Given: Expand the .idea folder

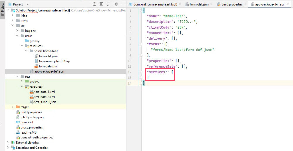Looking at the screenshot, I should 12,15.
